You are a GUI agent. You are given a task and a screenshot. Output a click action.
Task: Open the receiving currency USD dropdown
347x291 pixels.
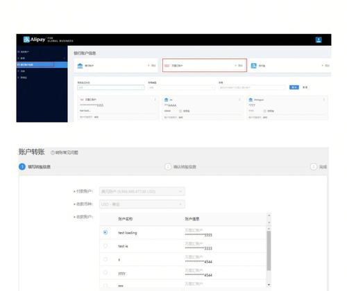point(142,204)
